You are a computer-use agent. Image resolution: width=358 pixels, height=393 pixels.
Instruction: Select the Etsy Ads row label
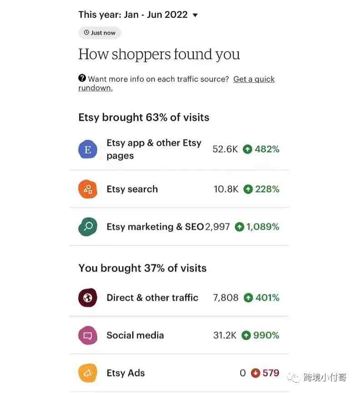click(126, 373)
